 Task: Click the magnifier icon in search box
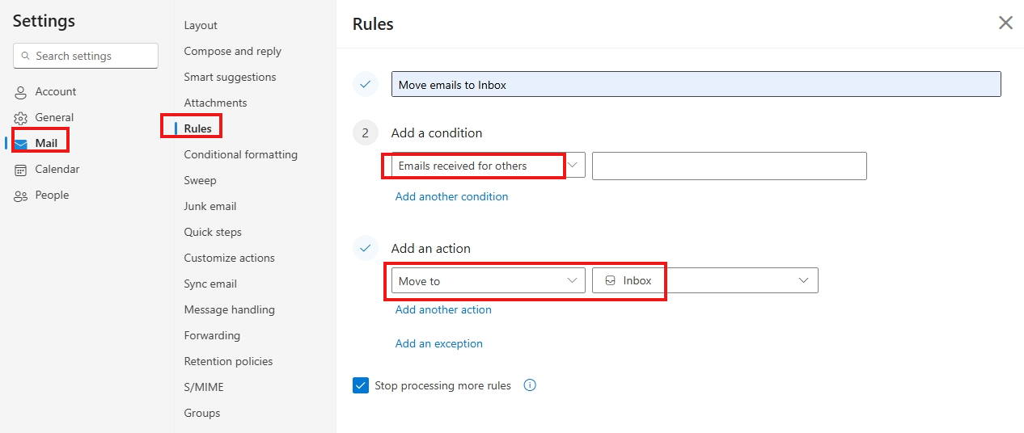coord(26,57)
